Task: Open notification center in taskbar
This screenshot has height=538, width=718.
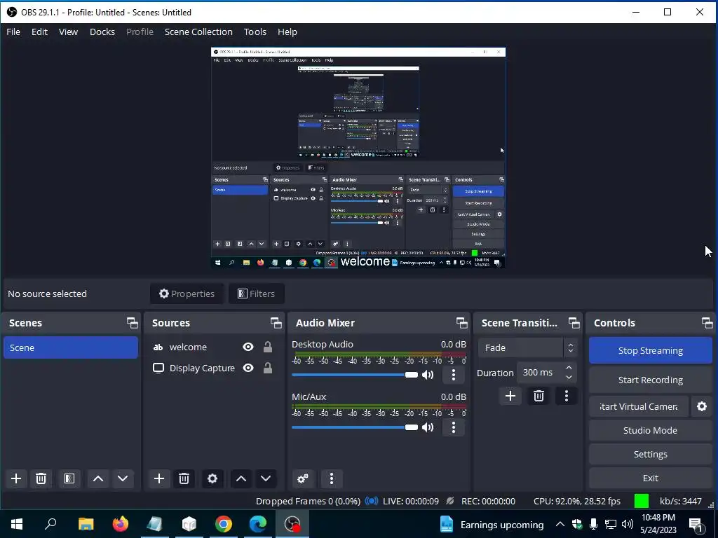Action: point(697,525)
